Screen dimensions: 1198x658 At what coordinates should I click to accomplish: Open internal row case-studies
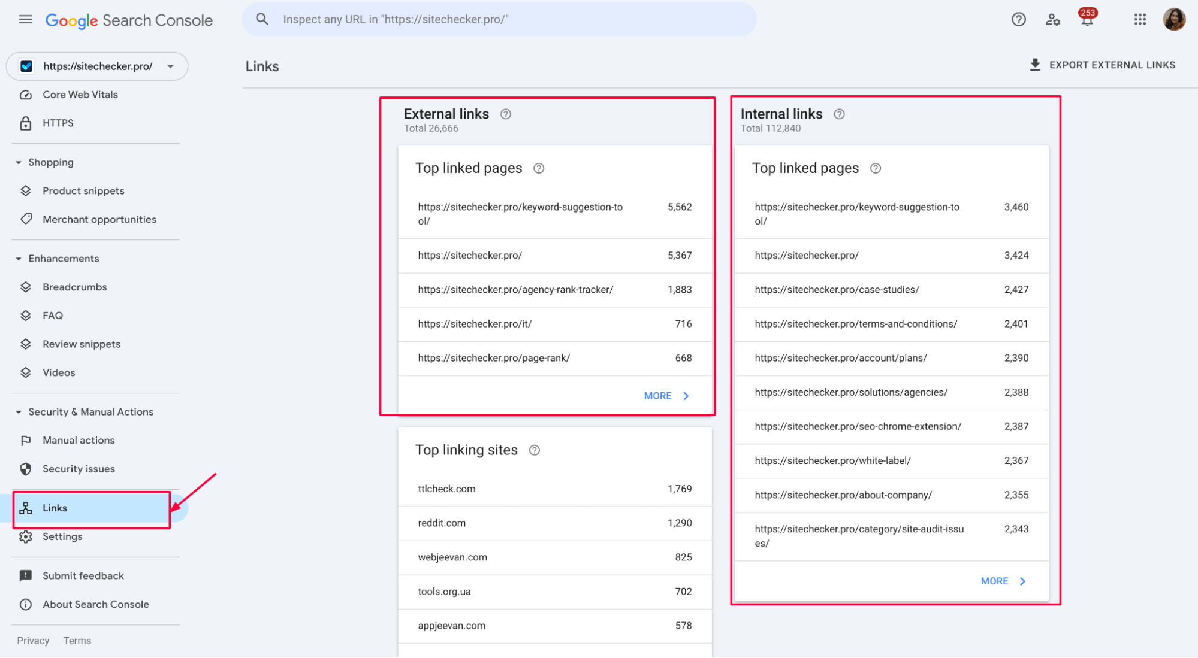tap(892, 290)
